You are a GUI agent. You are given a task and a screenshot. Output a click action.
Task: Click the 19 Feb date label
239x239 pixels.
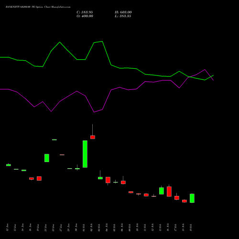tap(191, 227)
